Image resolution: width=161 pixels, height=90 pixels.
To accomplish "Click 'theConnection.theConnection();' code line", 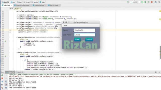I will click(40, 62).
